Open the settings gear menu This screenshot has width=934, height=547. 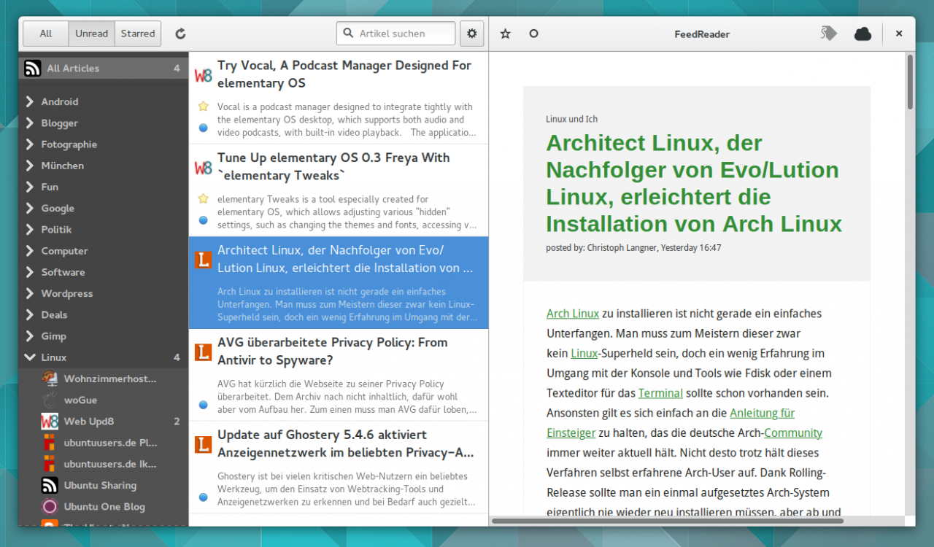click(x=472, y=34)
